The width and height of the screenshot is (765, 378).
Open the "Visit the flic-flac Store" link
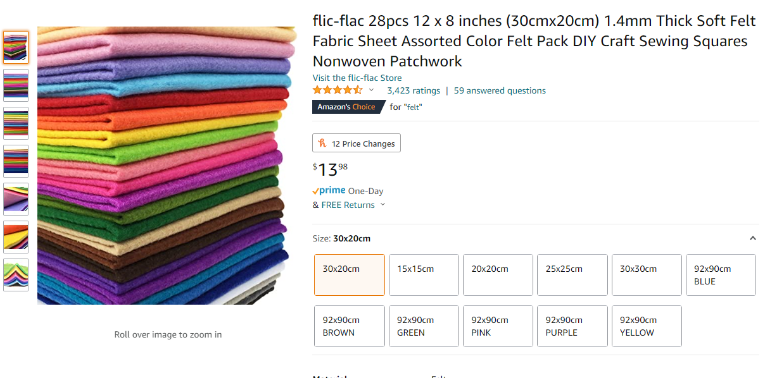click(357, 77)
